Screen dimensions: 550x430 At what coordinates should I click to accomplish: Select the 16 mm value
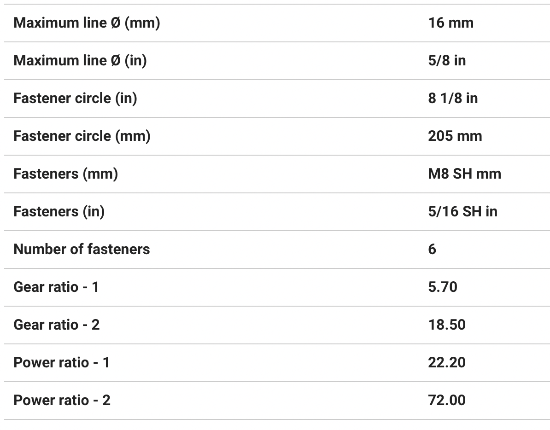[451, 23]
